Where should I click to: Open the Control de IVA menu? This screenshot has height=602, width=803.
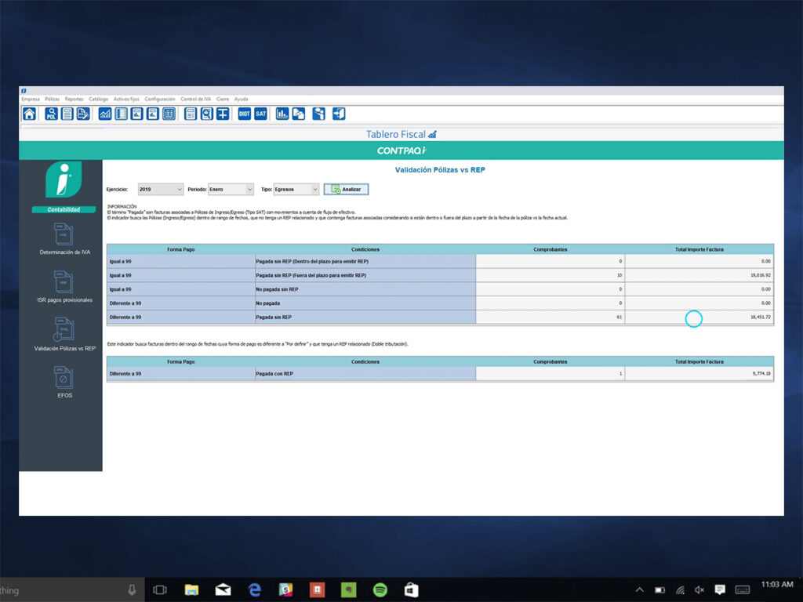[x=195, y=100]
